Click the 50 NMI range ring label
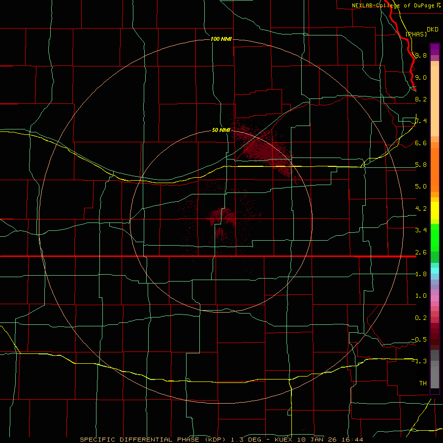 221,130
